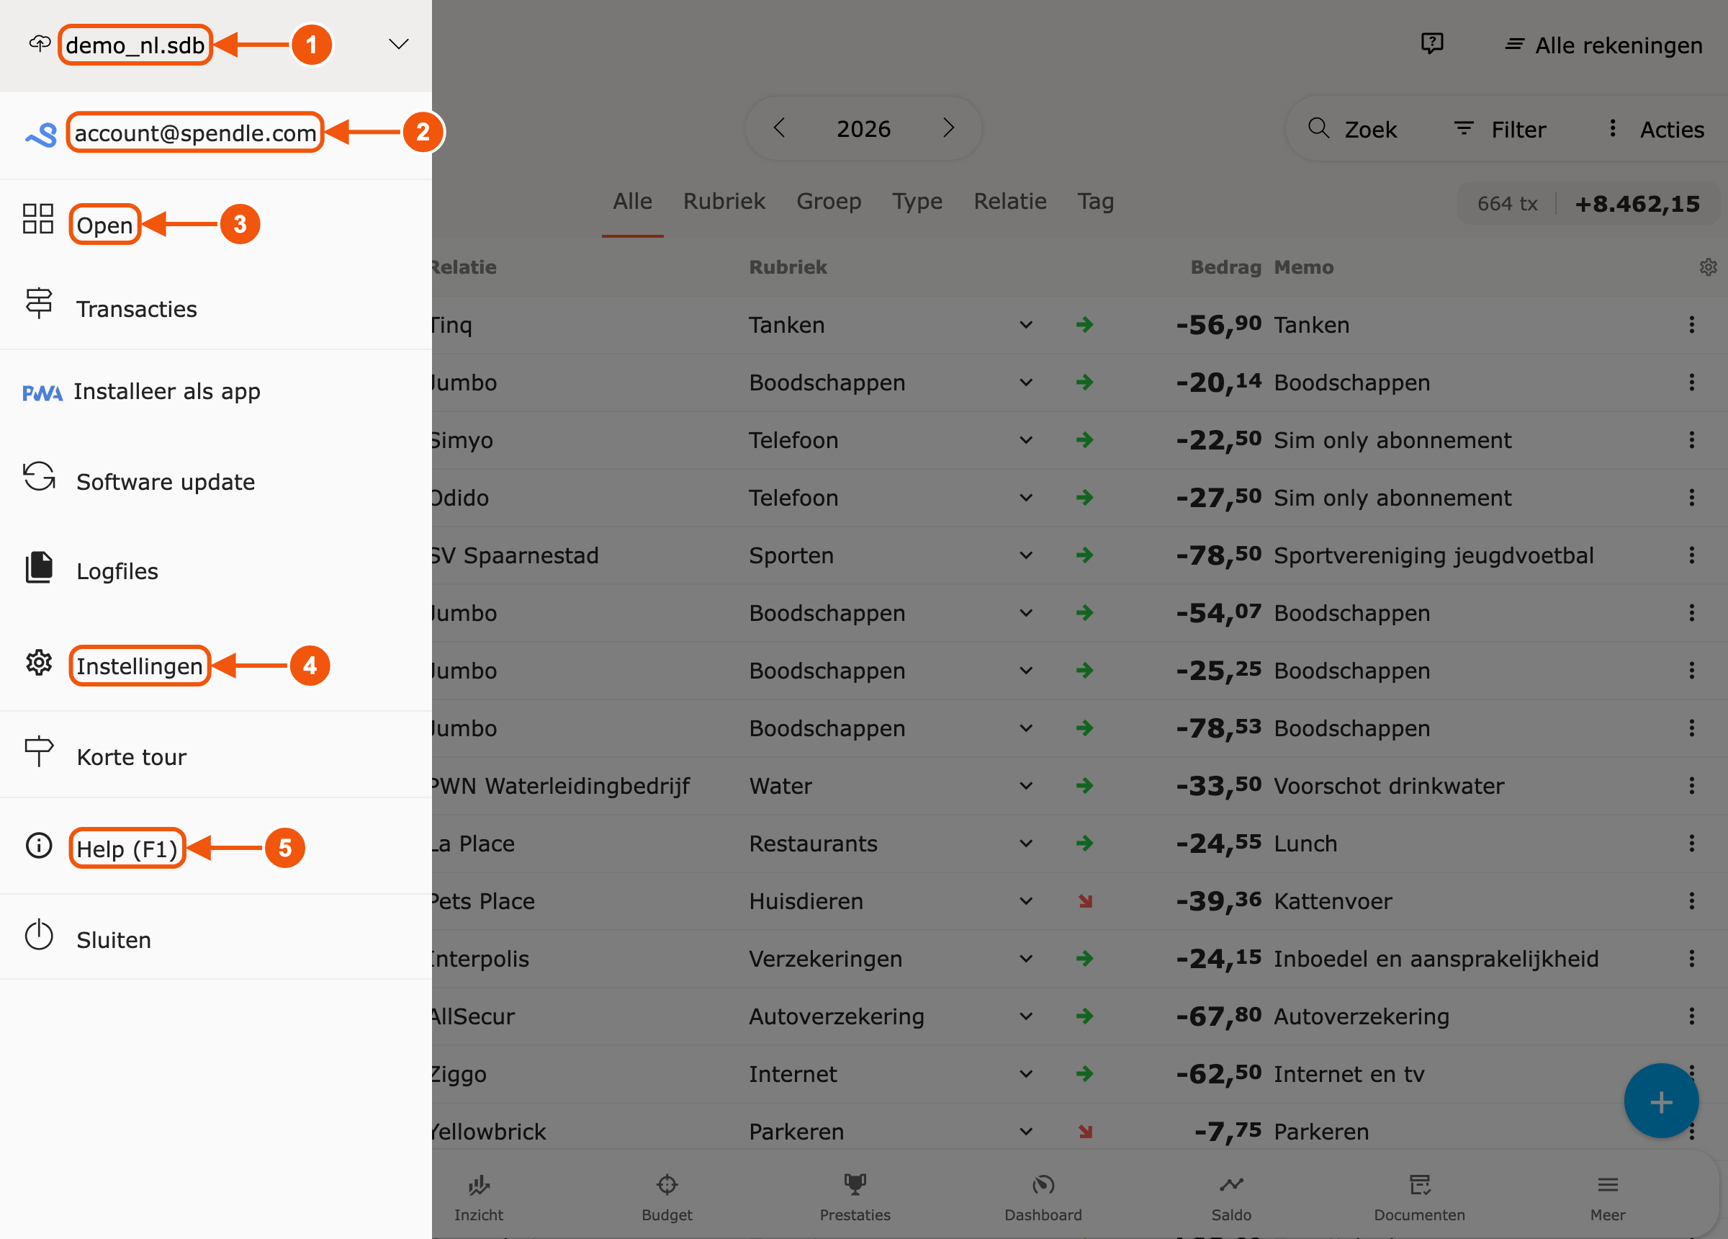
Task: Click the Instellingen gear icon
Action: 39,663
